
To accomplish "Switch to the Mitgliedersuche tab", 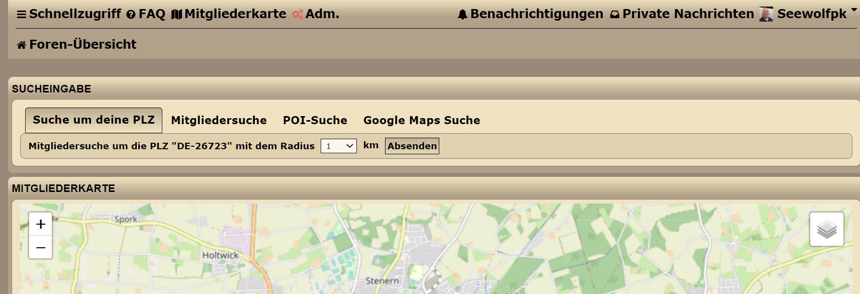I will tap(219, 121).
